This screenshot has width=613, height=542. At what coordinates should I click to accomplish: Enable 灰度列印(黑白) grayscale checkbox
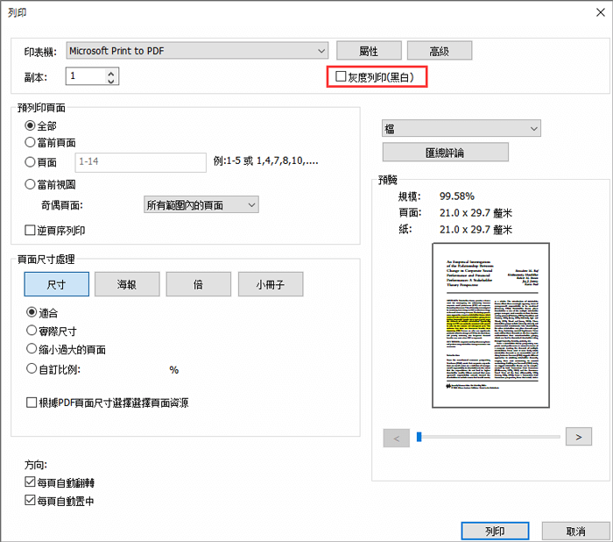[342, 78]
